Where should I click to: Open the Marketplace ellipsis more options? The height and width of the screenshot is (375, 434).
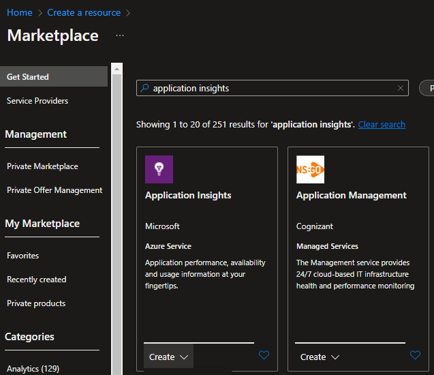[120, 35]
